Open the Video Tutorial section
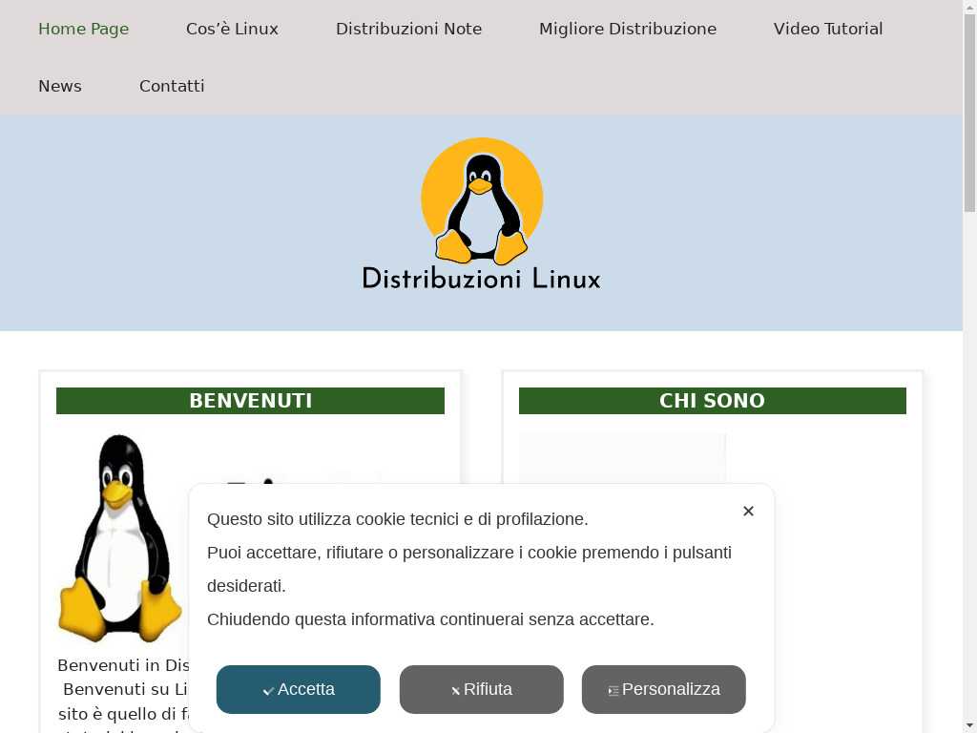Viewport: 977px width, 733px height. 828,29
